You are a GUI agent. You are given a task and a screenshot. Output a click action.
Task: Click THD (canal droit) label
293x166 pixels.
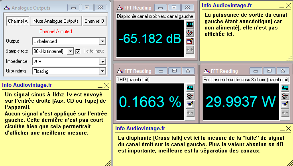(x=133, y=80)
